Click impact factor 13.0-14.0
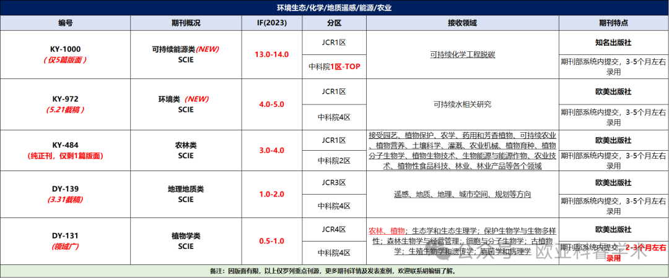The image size is (669, 278). 271,54
